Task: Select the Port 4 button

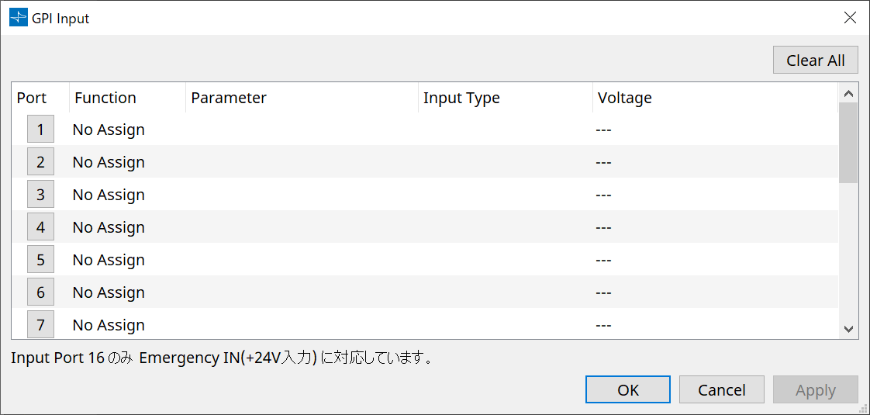Action: click(40, 227)
